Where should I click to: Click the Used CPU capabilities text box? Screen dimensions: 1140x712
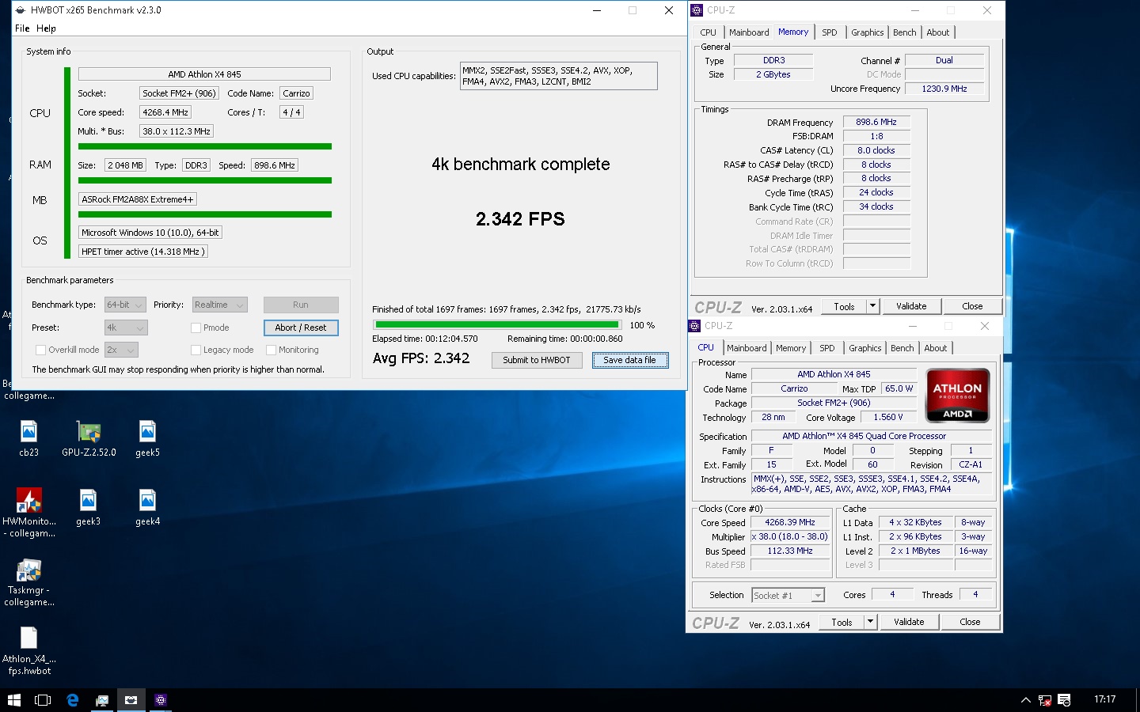click(x=559, y=76)
